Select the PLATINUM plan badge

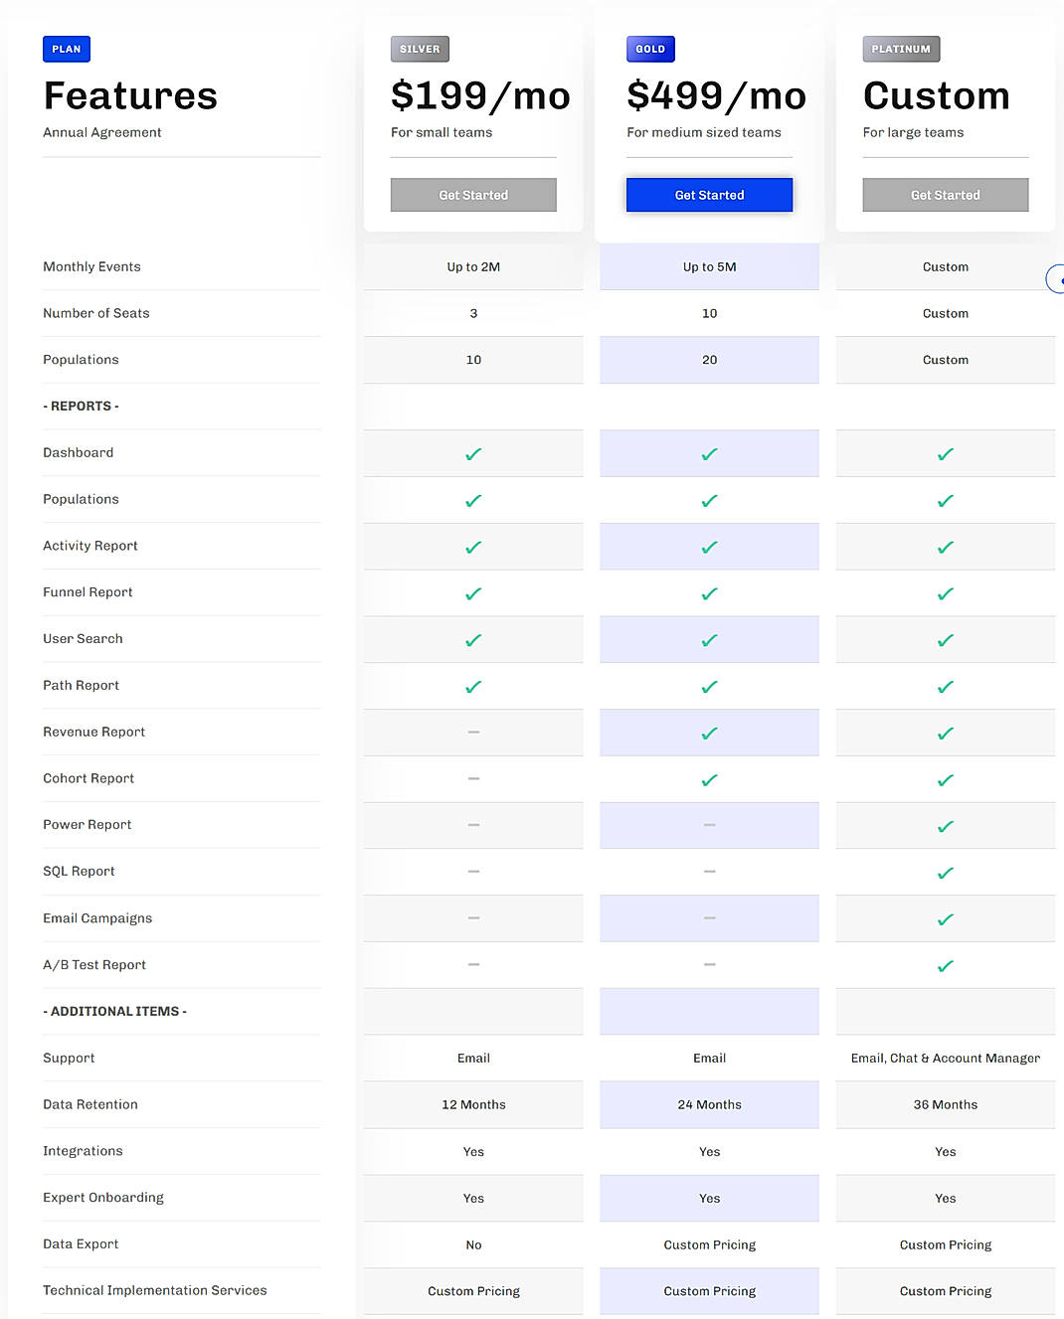click(x=901, y=48)
